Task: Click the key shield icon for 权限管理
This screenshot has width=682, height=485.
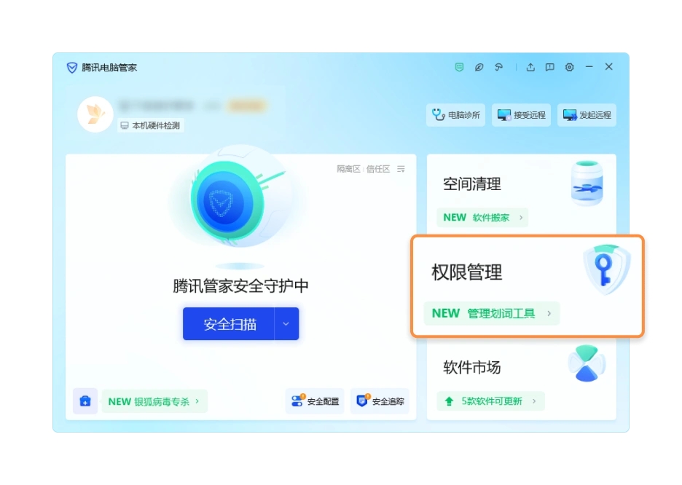Action: (607, 269)
